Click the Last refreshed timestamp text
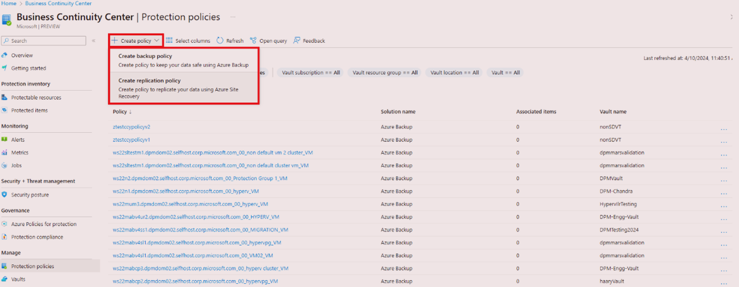 [688, 59]
